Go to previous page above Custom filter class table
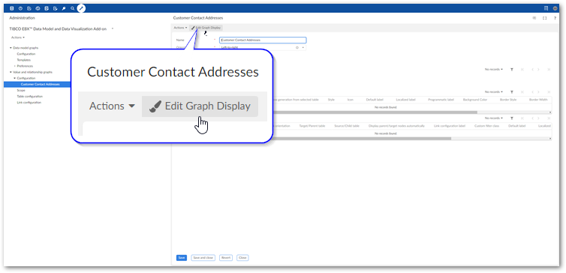Screen dimensions: 566x273 point(532,118)
